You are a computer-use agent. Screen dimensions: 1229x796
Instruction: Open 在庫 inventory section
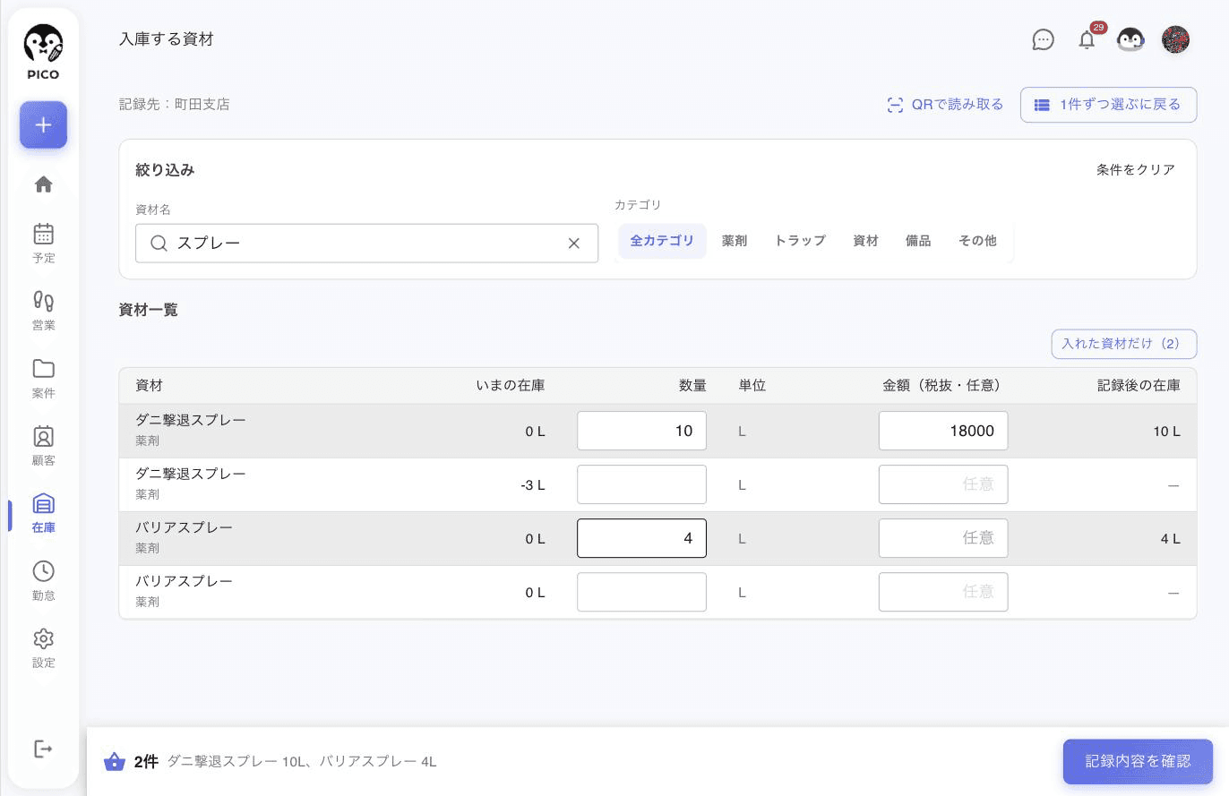pyautogui.click(x=43, y=513)
